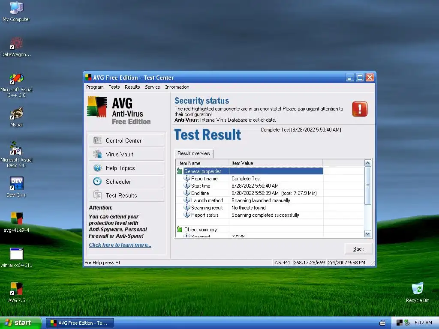Follow the 'Click here to learn more...' link
Image resolution: width=439 pixels, height=329 pixels.
tap(120, 245)
